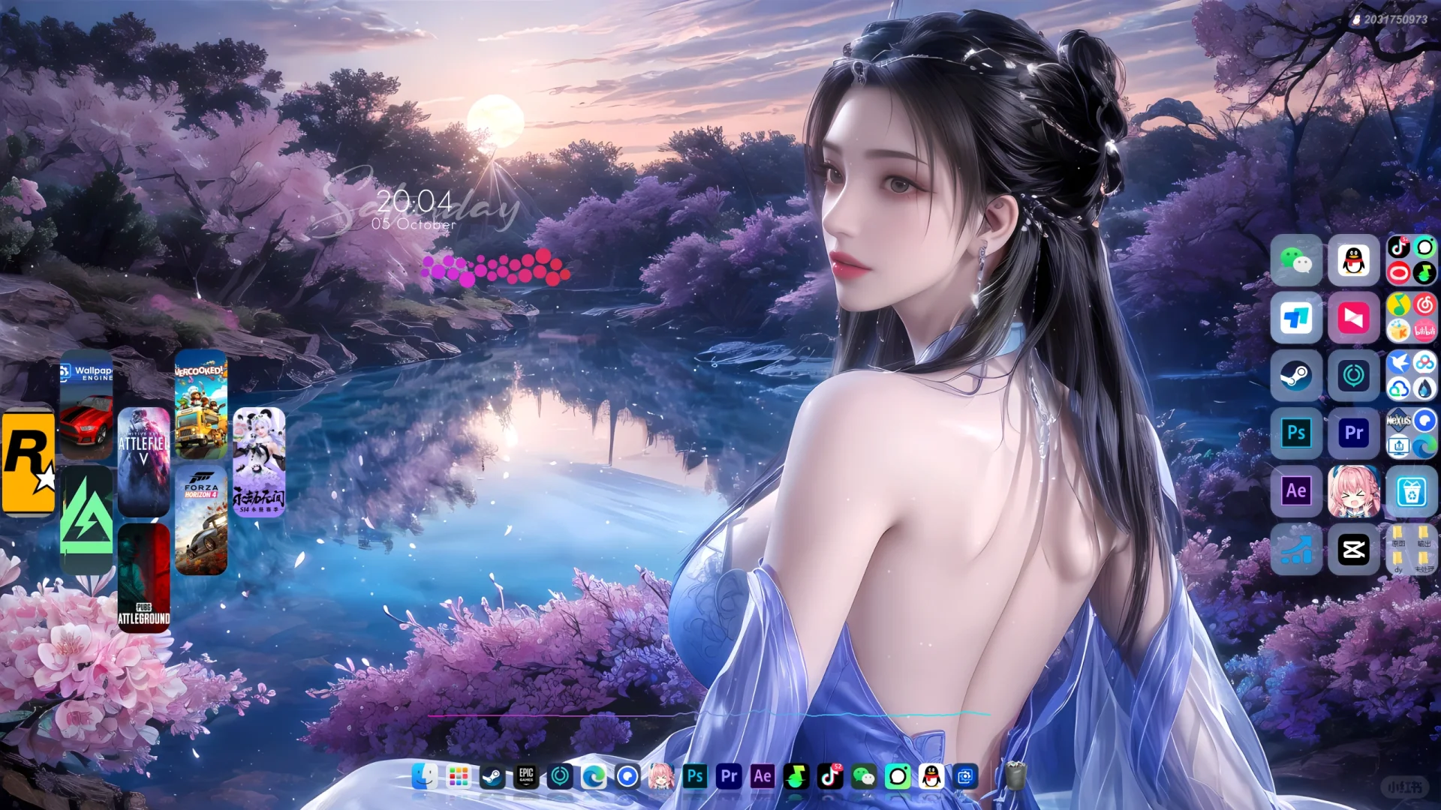This screenshot has width=1441, height=810.
Task: Launch the 永劫无间 game card
Action: point(259,462)
